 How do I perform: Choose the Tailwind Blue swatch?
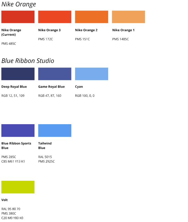[x=55, y=130]
